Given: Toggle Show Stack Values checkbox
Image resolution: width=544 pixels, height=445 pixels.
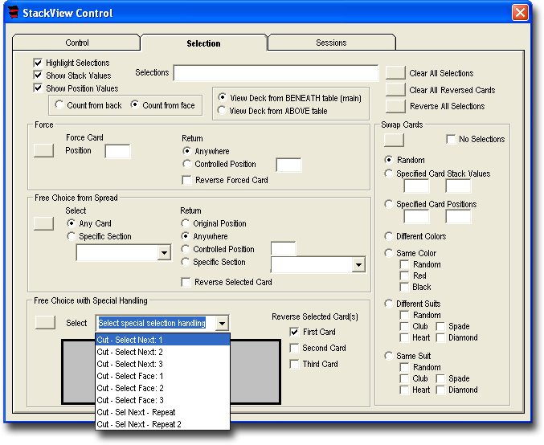Looking at the screenshot, I should (38, 76).
